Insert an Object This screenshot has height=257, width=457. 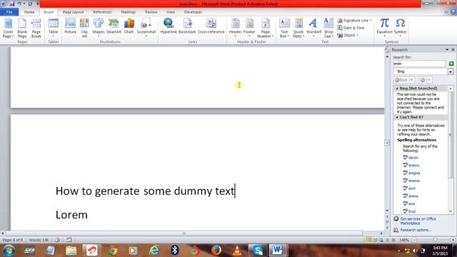(x=346, y=35)
